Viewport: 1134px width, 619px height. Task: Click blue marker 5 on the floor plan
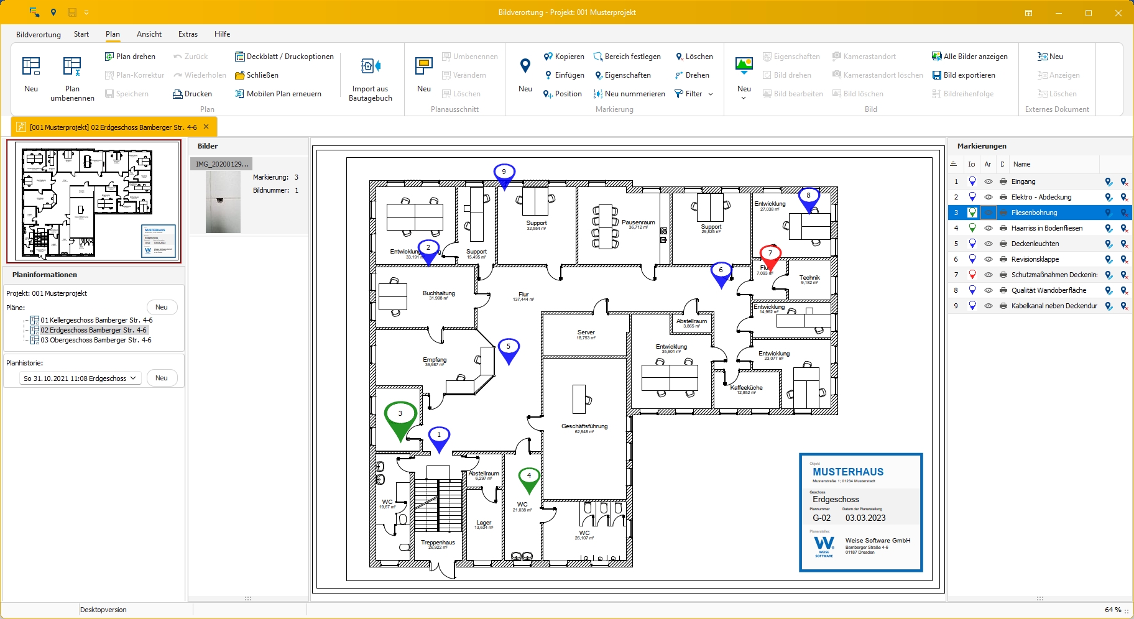[x=509, y=351]
